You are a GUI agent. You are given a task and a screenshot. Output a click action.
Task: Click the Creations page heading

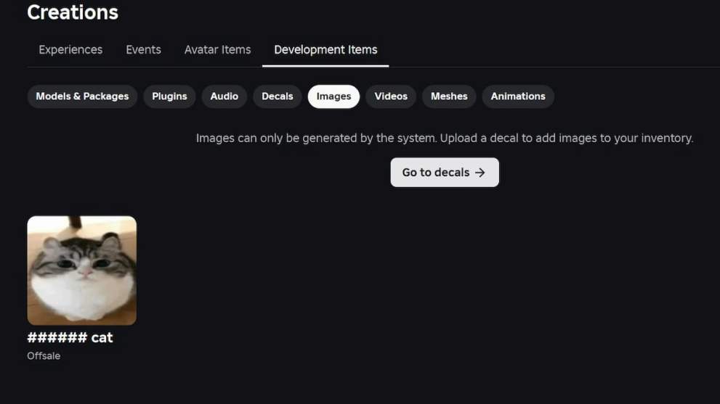[73, 12]
